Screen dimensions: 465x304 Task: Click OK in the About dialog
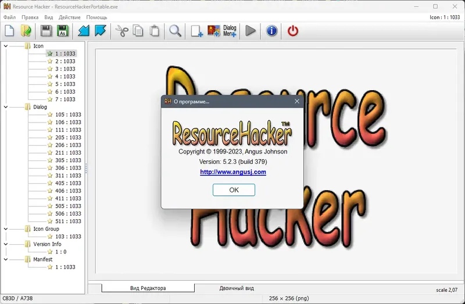[x=234, y=190]
